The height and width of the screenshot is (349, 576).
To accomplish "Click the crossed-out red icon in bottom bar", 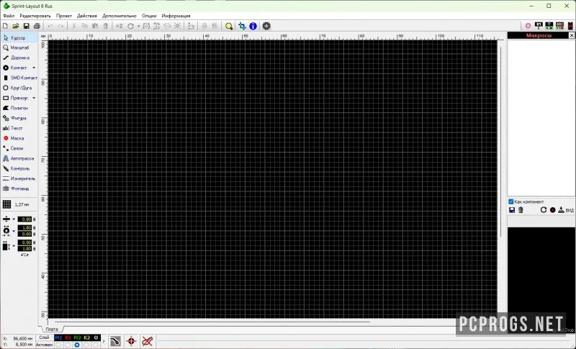I will click(x=148, y=341).
